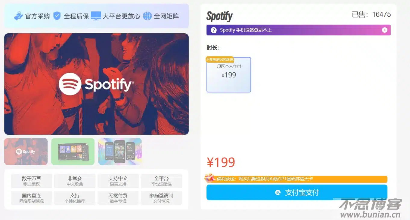The image size is (410, 220).
Task: Click the gift emoji on the 福利放送 bar
Action: 209,179
